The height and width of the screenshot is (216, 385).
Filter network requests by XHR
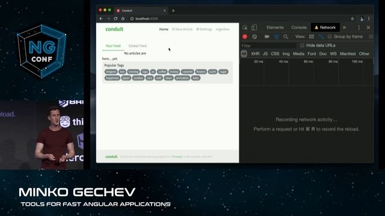coord(255,53)
